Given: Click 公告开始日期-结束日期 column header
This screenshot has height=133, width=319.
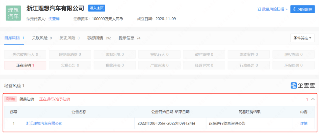Looking at the screenshot, I should tap(170, 112).
